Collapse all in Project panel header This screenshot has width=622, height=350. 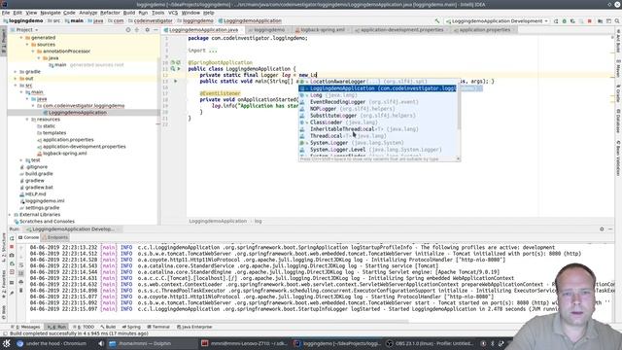[137, 30]
